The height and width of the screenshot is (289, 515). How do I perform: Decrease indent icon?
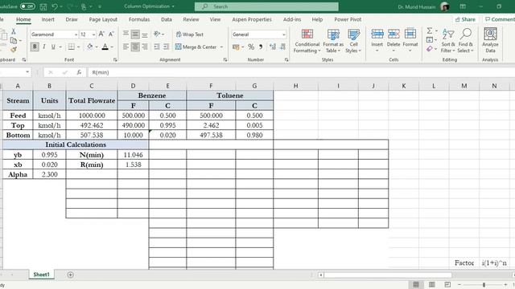157,47
